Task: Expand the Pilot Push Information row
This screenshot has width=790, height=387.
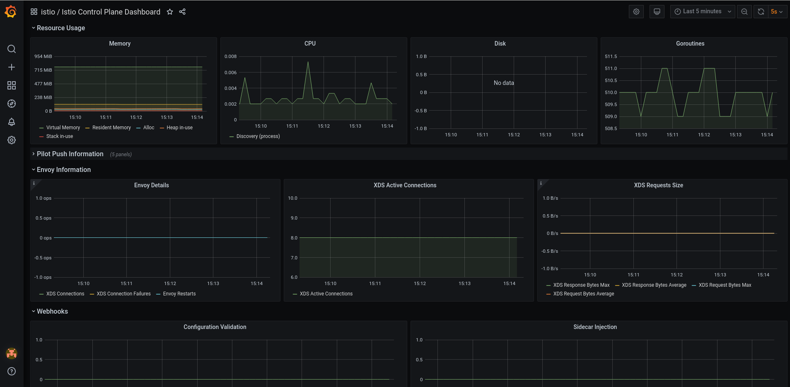Action: 70,154
